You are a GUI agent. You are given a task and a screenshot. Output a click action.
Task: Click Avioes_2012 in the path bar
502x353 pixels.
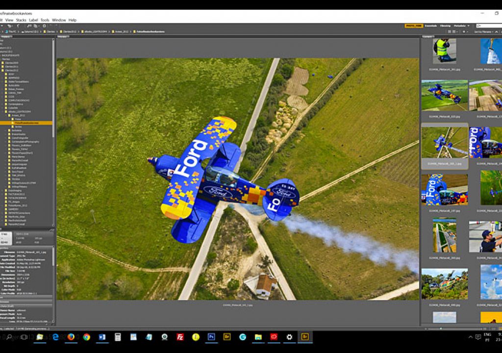tap(120, 32)
